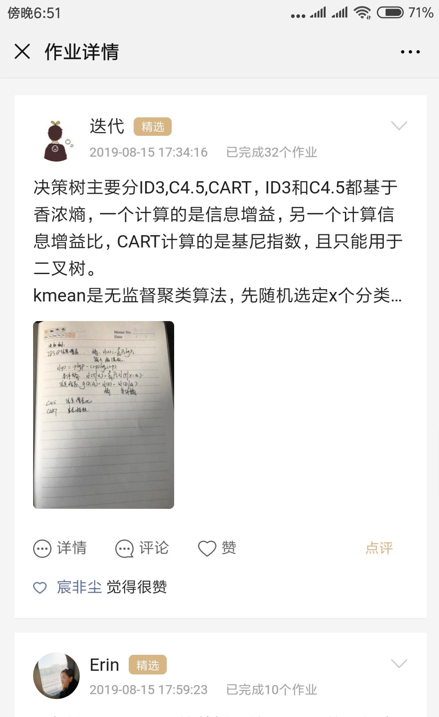439x717 pixels.
Task: Tap the battery status icon
Action: click(390, 13)
